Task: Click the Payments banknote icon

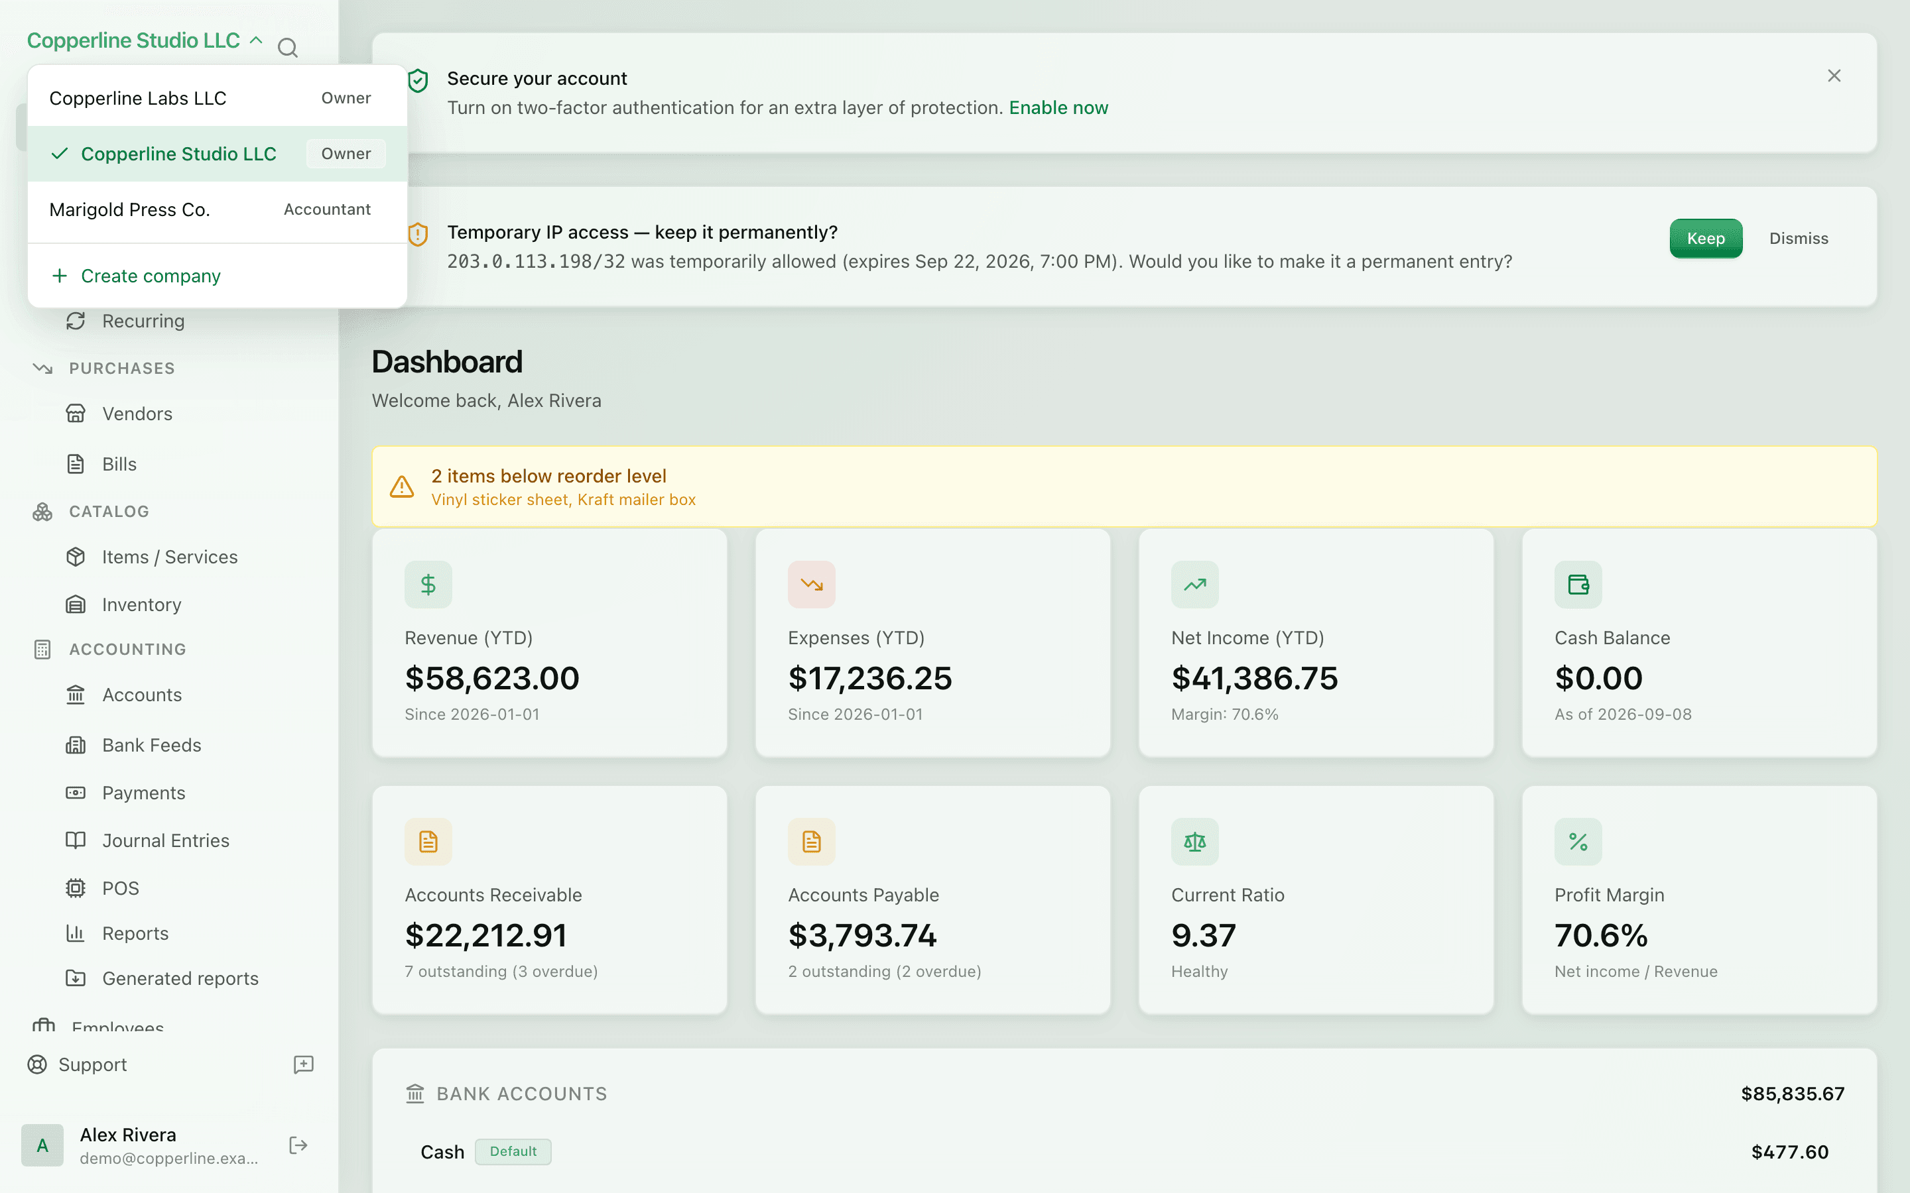Action: coord(76,792)
